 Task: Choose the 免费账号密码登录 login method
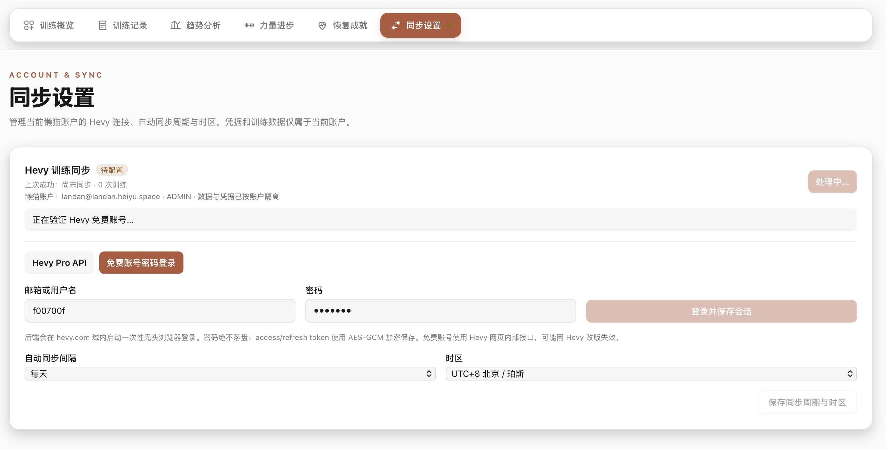pos(141,263)
